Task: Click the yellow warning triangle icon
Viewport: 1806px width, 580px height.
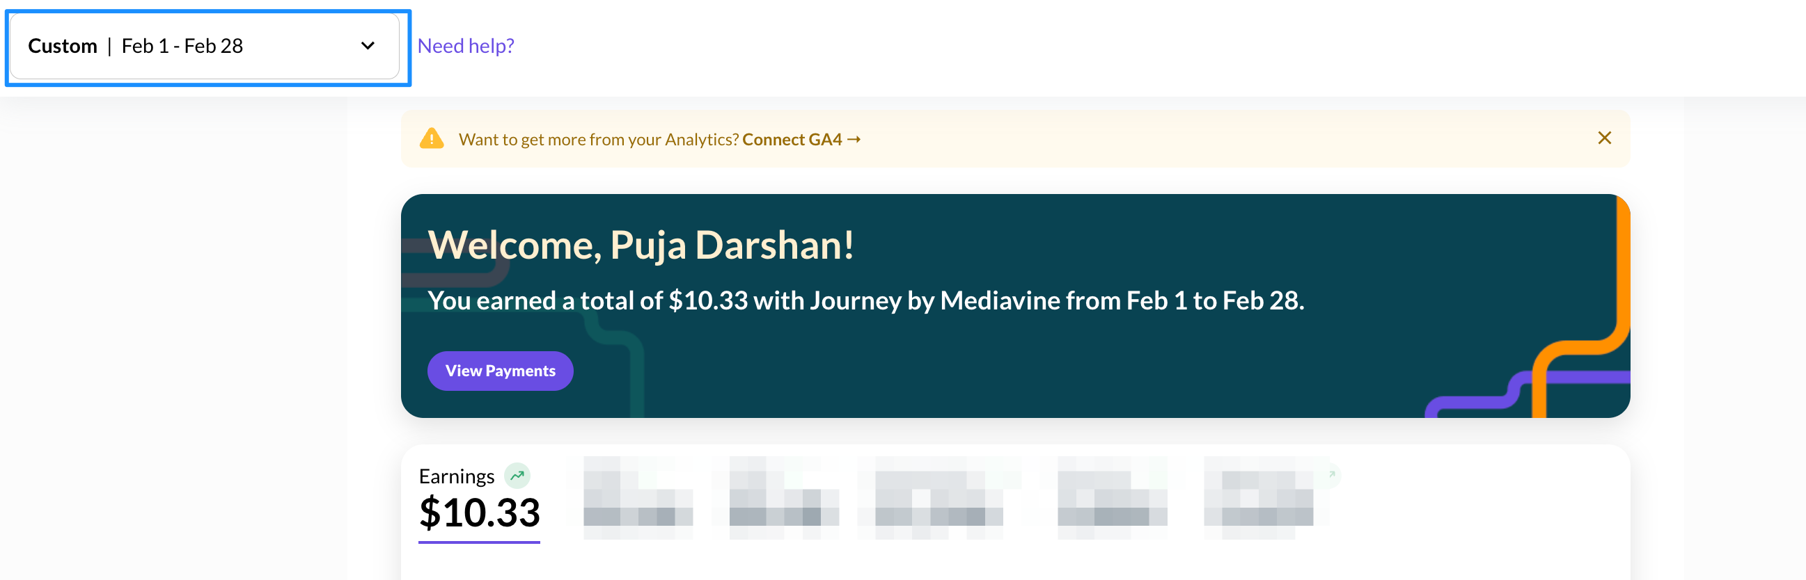Action: tap(431, 138)
